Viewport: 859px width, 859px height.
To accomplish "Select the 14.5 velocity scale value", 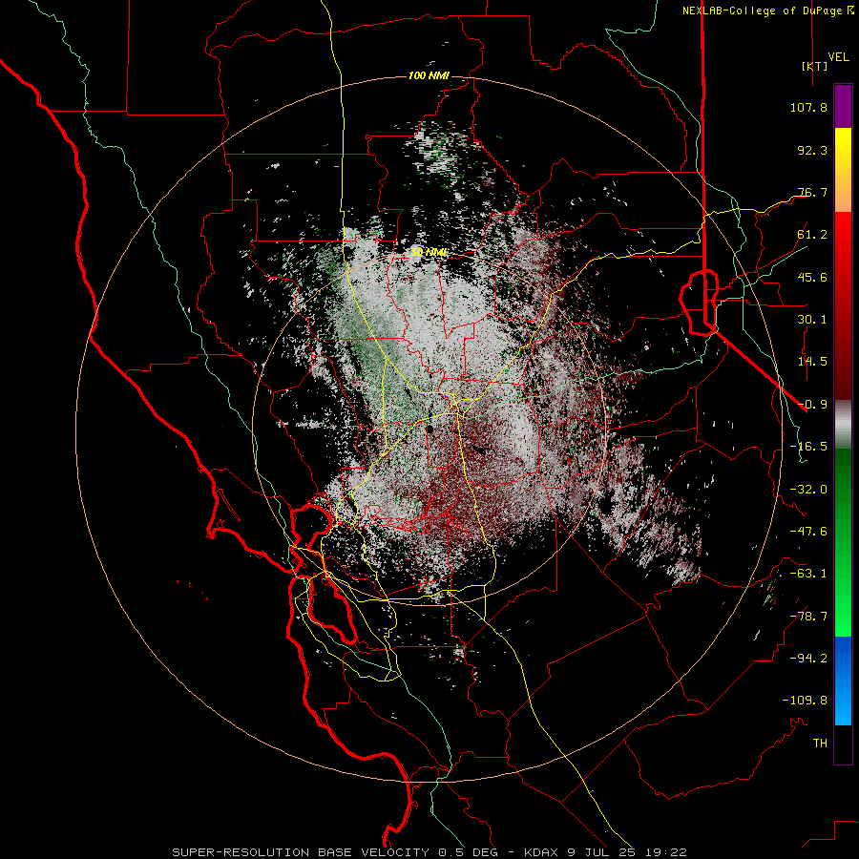I will point(812,362).
